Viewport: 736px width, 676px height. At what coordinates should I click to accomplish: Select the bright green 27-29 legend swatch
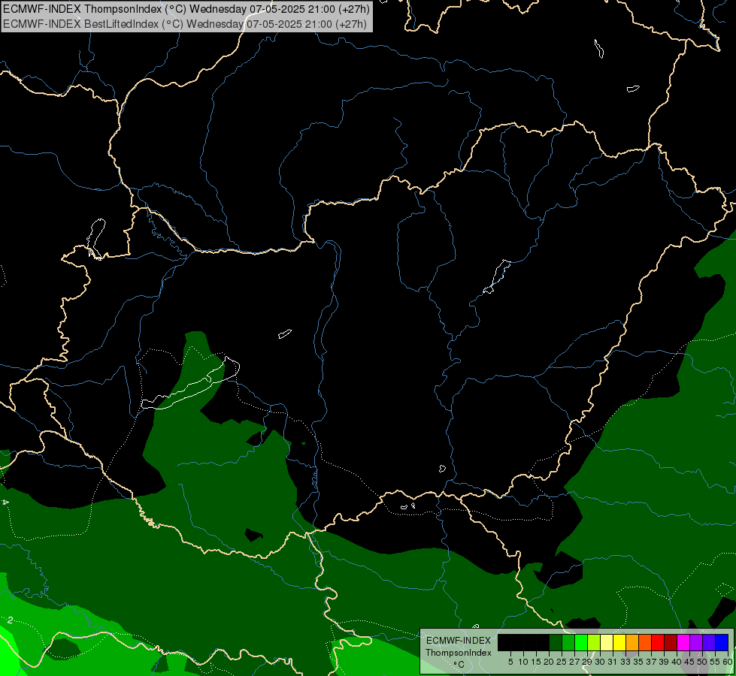(581, 642)
